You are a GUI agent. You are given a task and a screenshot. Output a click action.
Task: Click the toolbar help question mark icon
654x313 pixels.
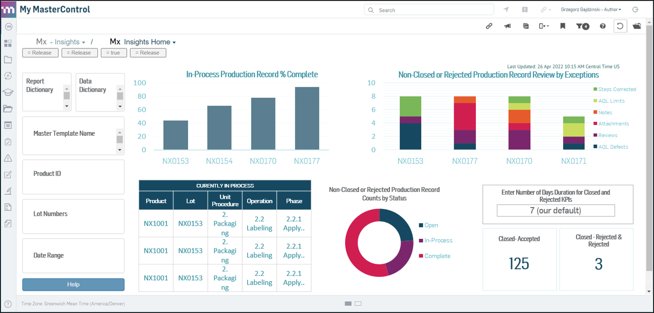coord(603,26)
